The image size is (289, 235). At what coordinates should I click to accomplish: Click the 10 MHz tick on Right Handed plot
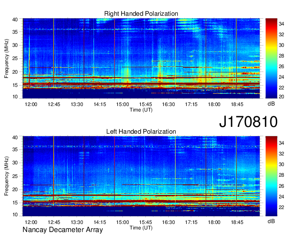pyautogui.click(x=15, y=97)
